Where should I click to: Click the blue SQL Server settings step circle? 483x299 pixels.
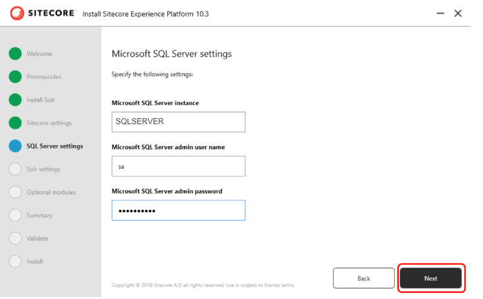tap(15, 146)
